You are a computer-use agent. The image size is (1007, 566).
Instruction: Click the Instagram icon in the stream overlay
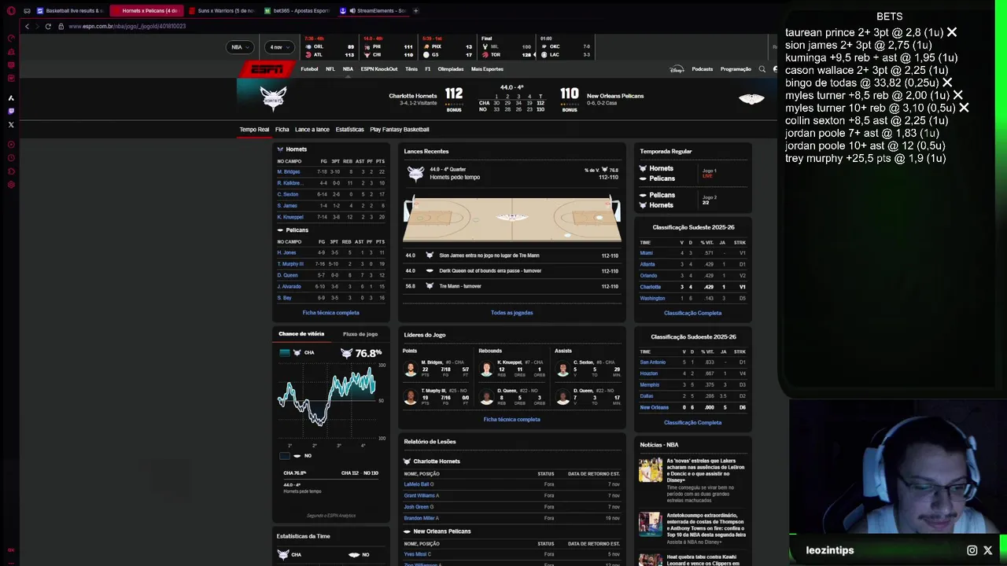coord(972,550)
